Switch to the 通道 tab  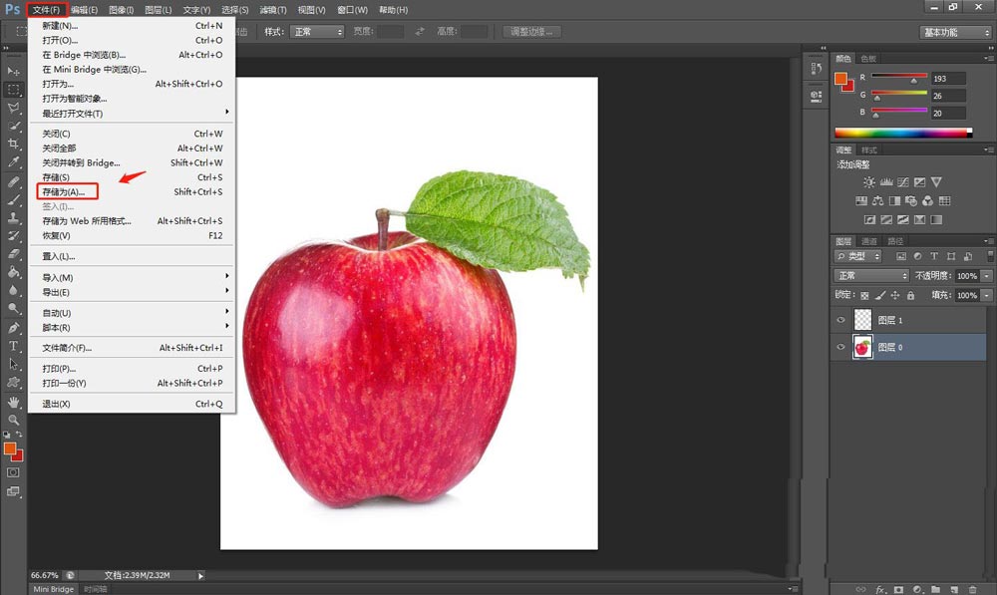point(869,241)
